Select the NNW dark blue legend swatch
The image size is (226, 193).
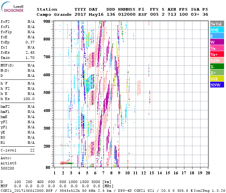[217, 85]
